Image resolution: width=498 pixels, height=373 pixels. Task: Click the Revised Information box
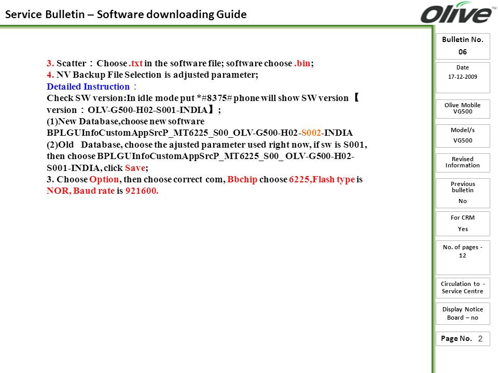click(463, 163)
